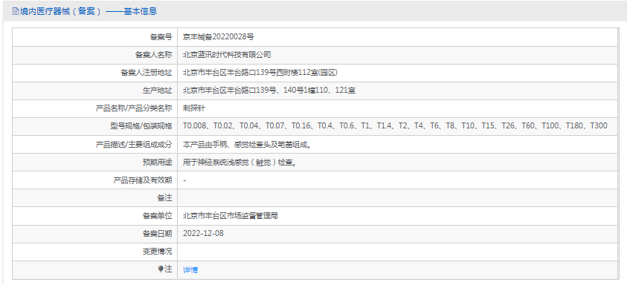Click the empty 变更情况 value cell
The width and height of the screenshot is (627, 285).
(x=398, y=252)
